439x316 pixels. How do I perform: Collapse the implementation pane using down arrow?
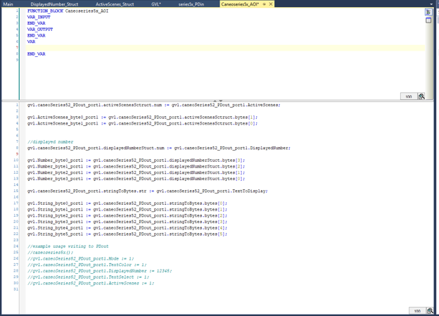(x=221, y=101)
